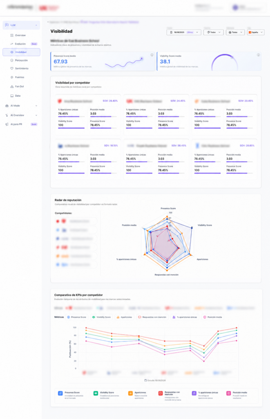Select the Visibilidad menu item
Screen dimensions: 270x419
21,52
